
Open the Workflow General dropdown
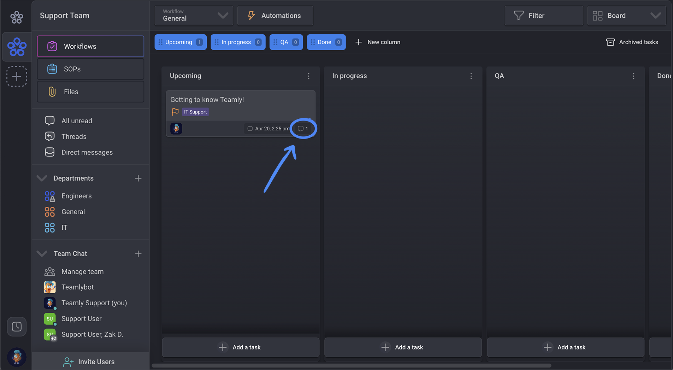pos(194,16)
